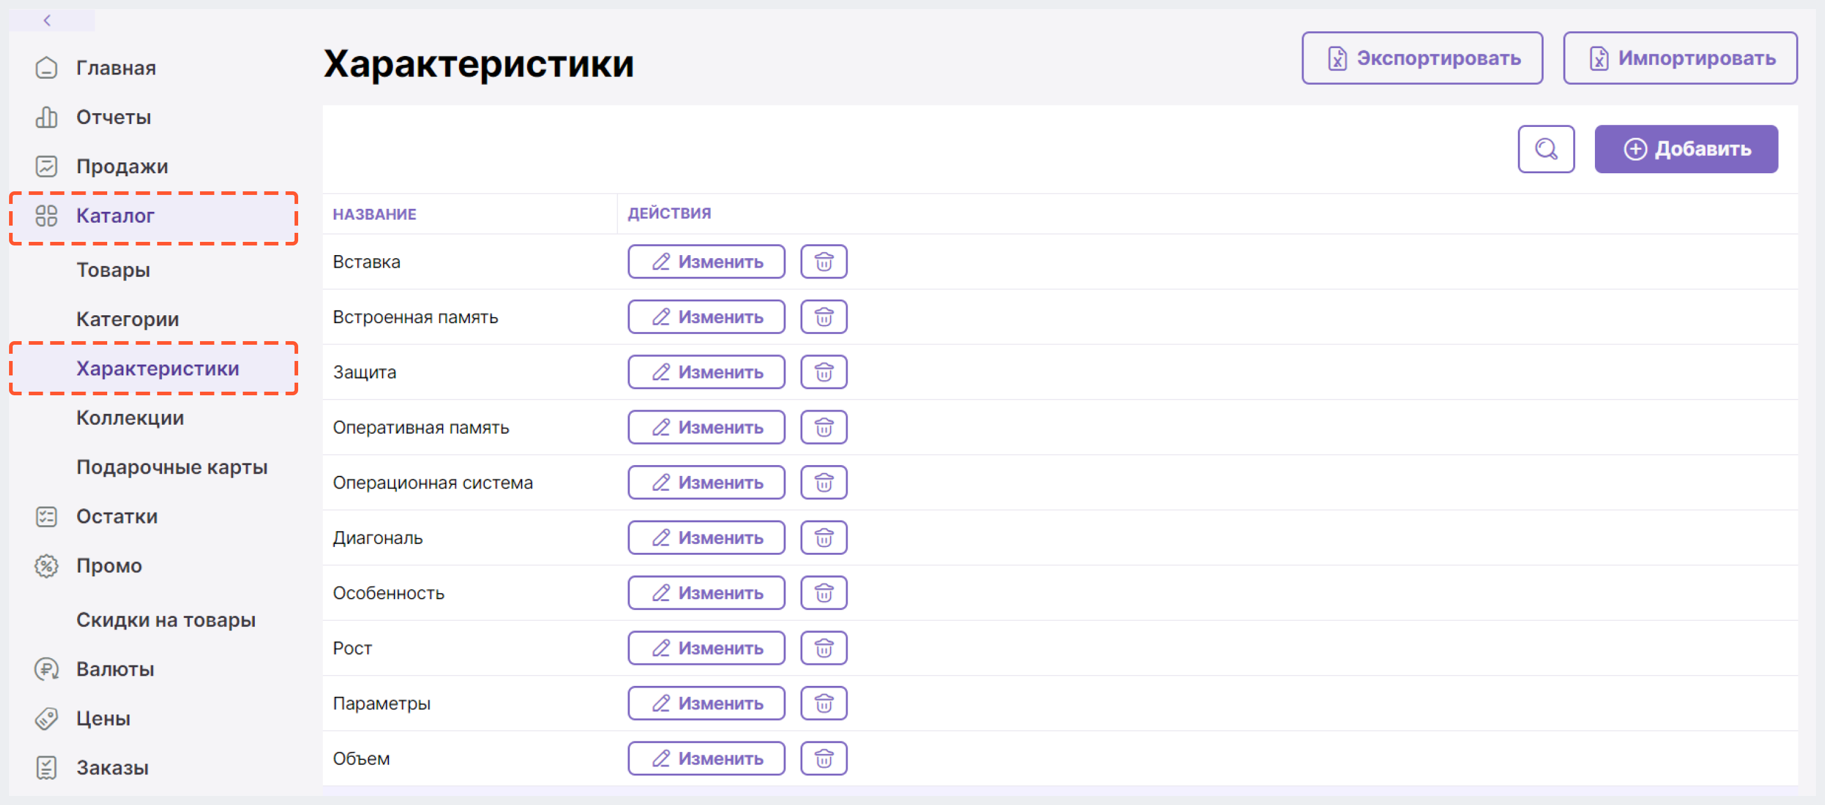Edit Защита via Изменить button
The height and width of the screenshot is (805, 1825).
pos(706,372)
